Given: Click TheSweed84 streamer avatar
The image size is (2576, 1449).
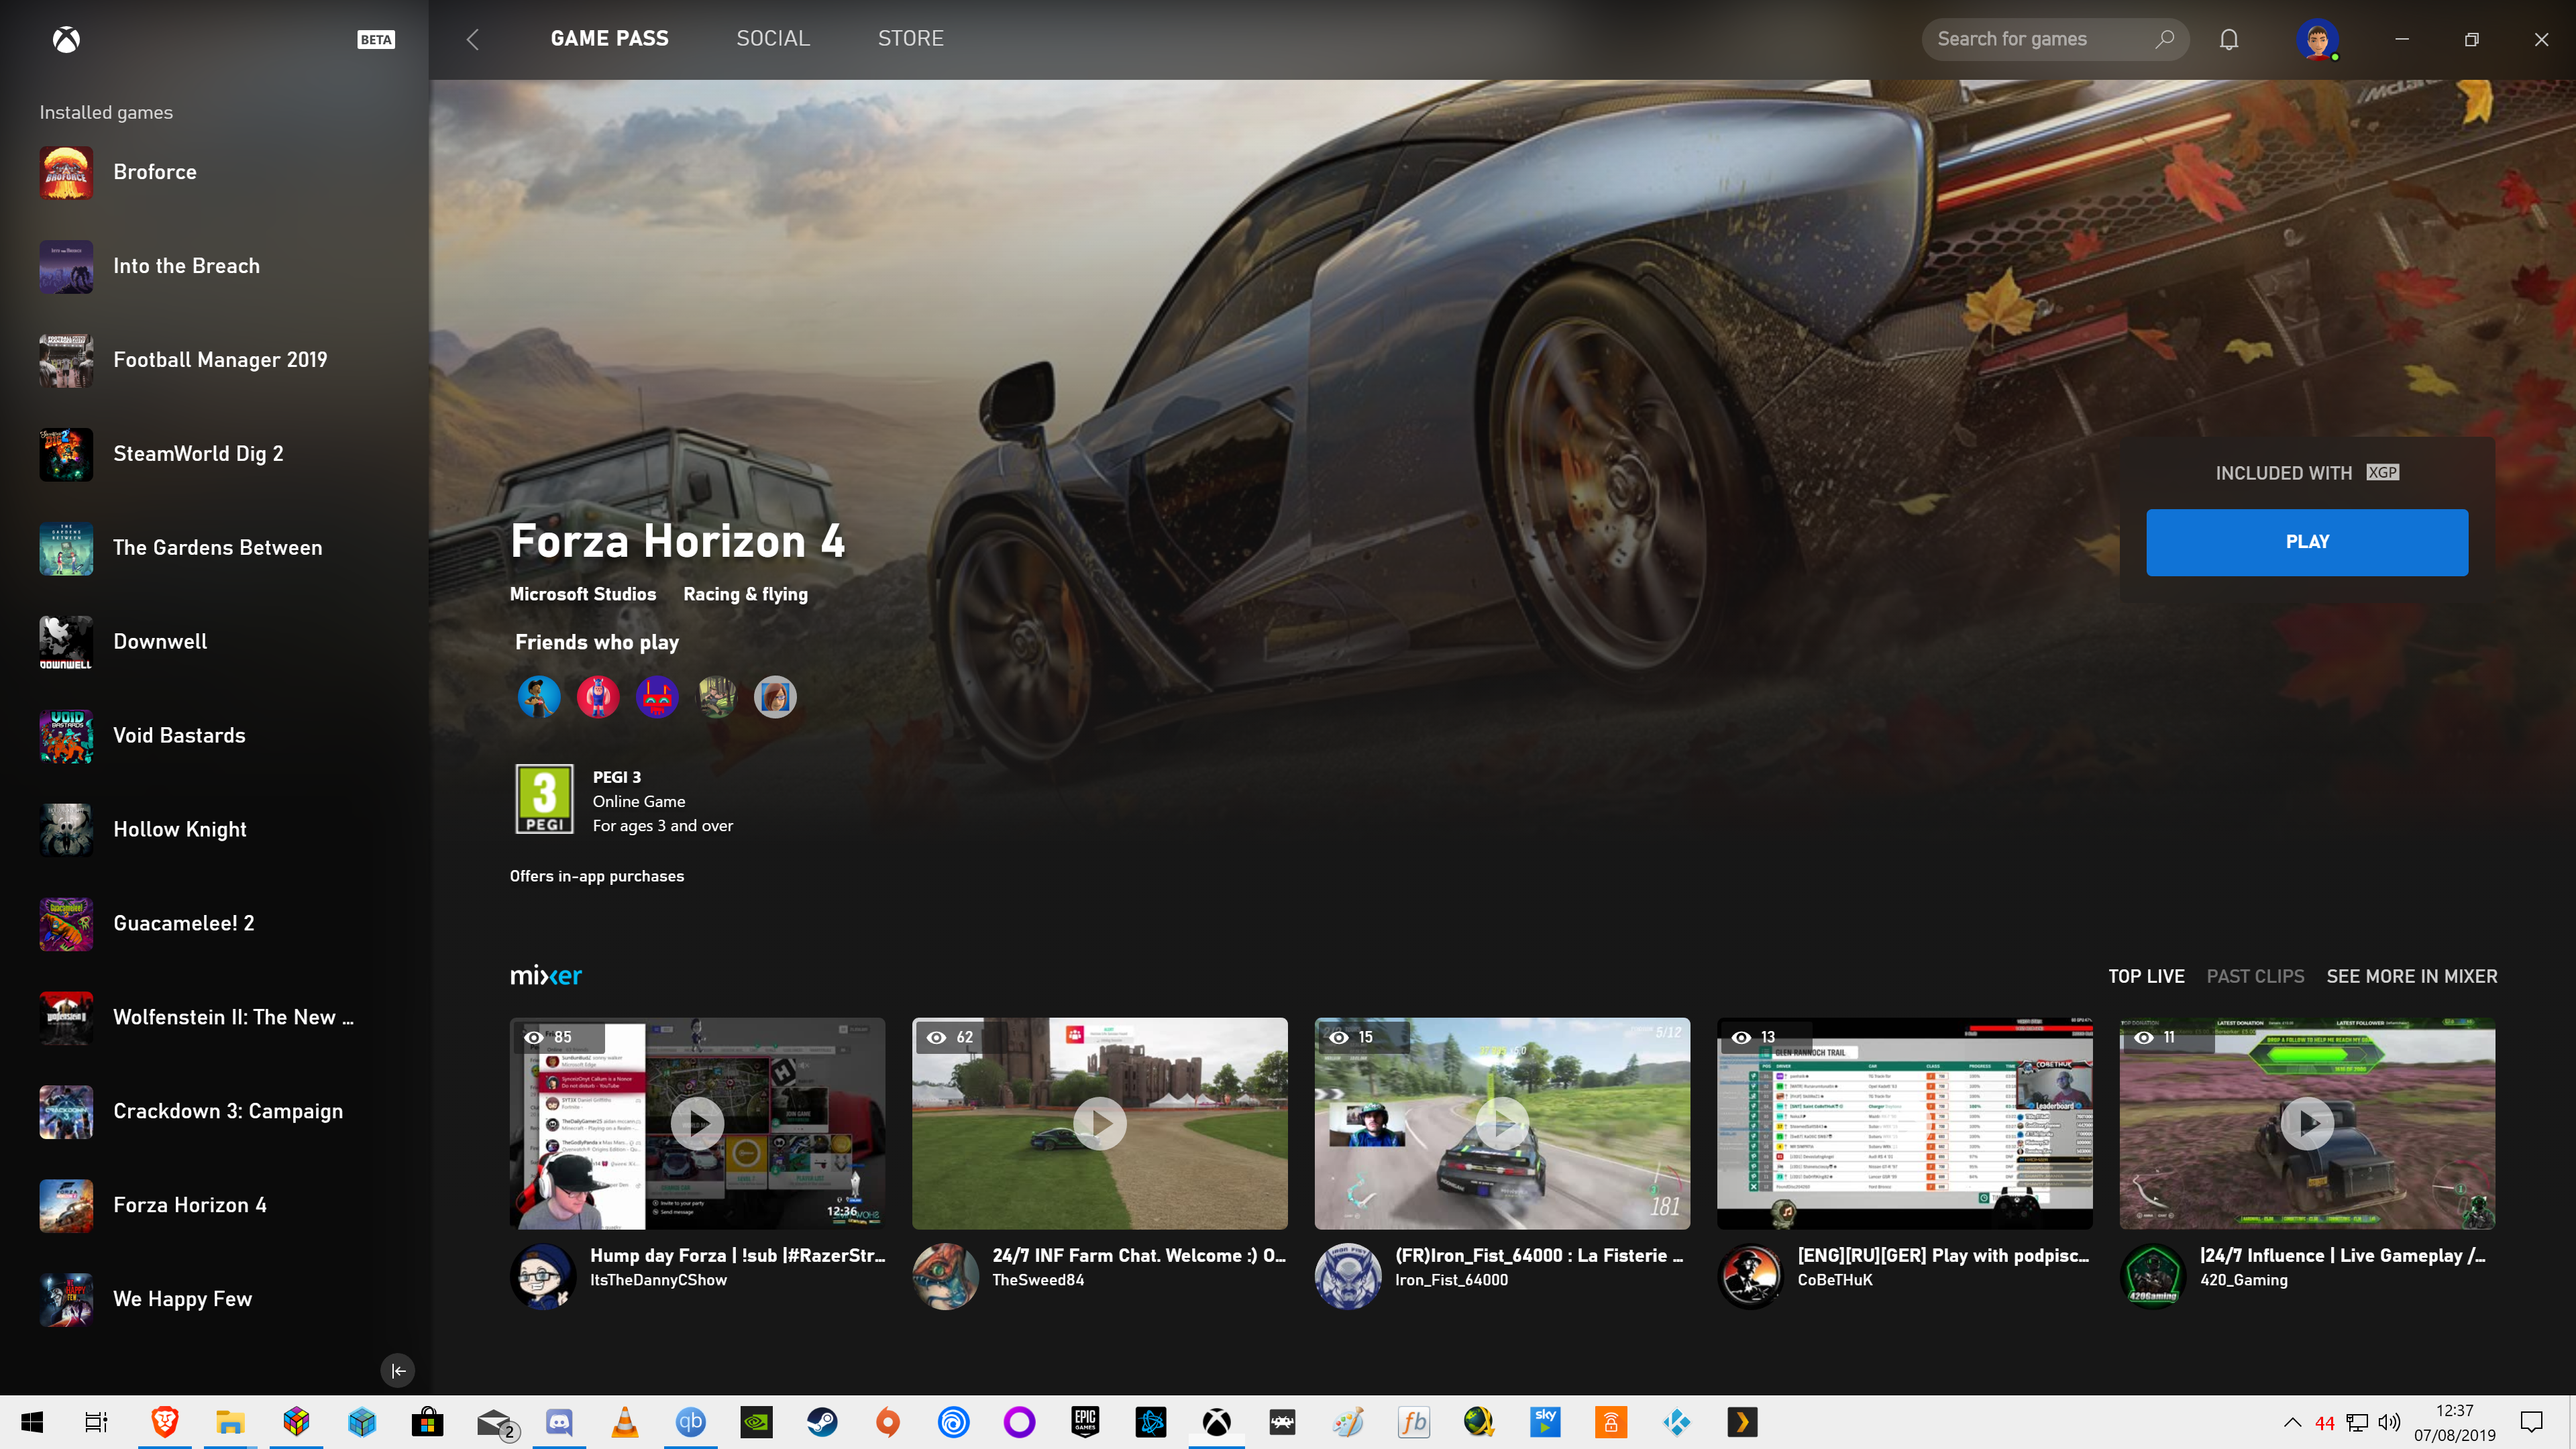Looking at the screenshot, I should (945, 1276).
